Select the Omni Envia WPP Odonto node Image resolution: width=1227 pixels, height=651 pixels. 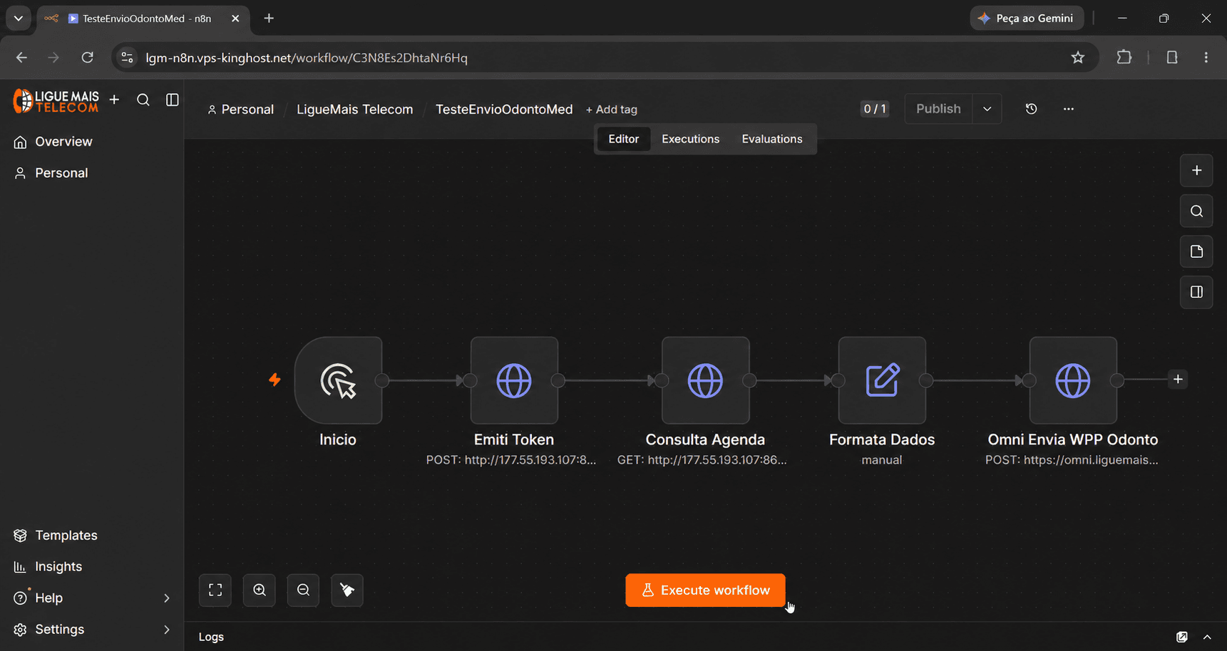(1073, 380)
